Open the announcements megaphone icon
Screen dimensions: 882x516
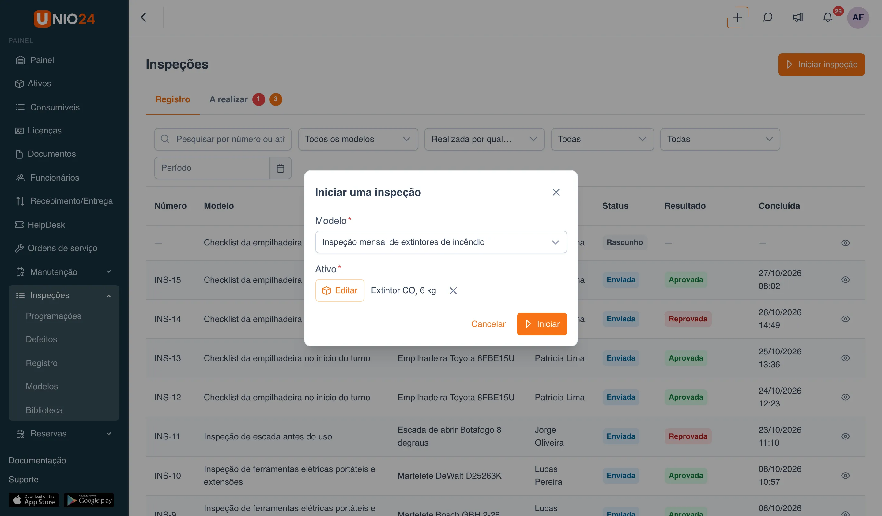[798, 17]
